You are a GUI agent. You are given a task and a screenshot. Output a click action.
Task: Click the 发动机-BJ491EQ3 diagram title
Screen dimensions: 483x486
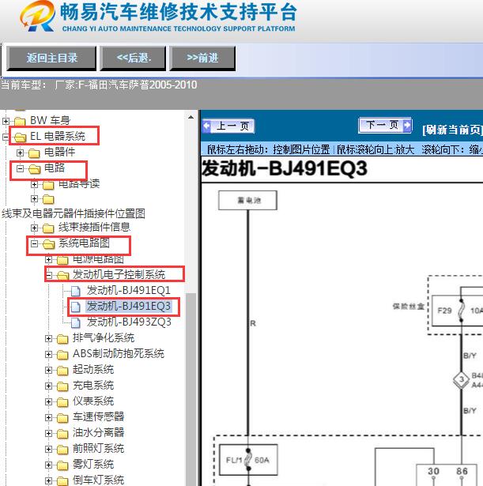(284, 169)
